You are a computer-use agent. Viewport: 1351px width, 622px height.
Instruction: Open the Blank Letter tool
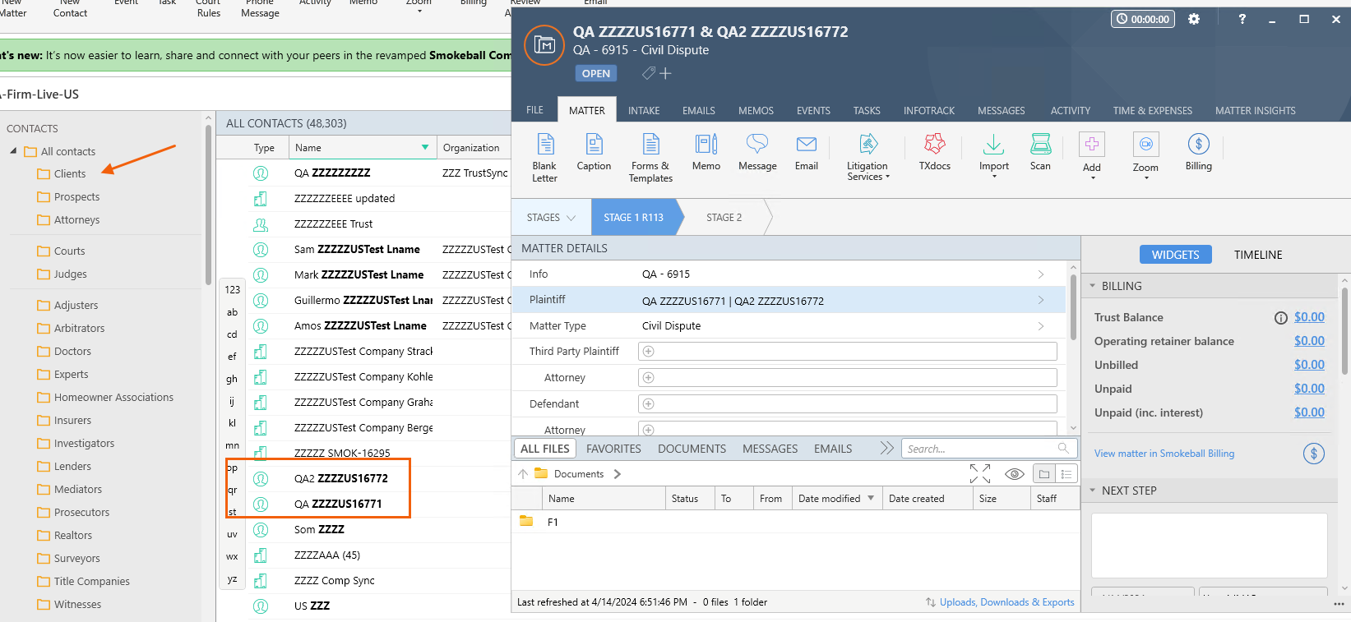tap(544, 158)
